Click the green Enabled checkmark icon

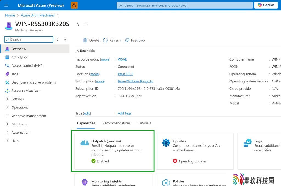point(94,161)
